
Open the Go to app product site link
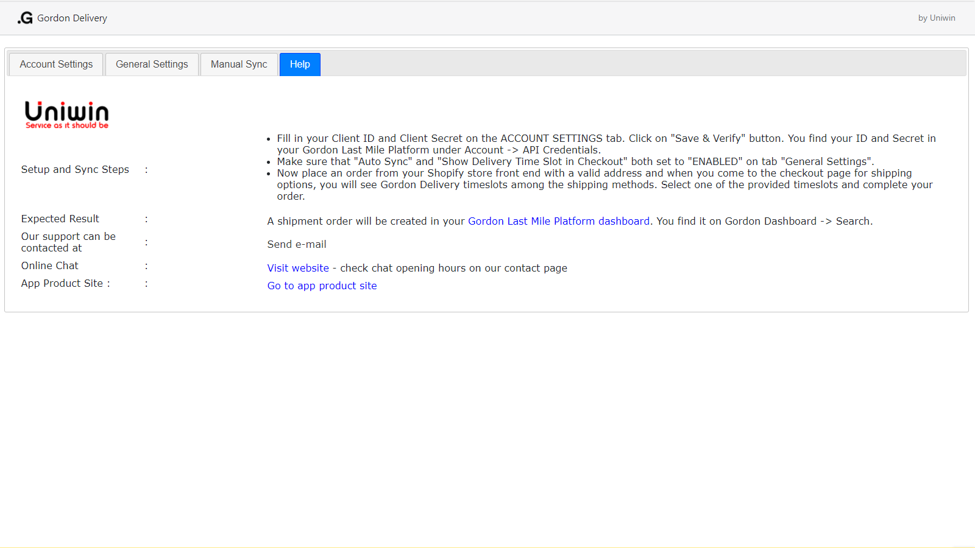(x=322, y=286)
